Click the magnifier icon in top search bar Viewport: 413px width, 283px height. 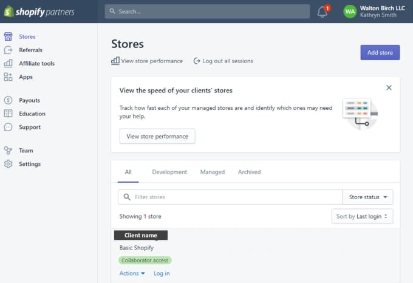[x=112, y=11]
